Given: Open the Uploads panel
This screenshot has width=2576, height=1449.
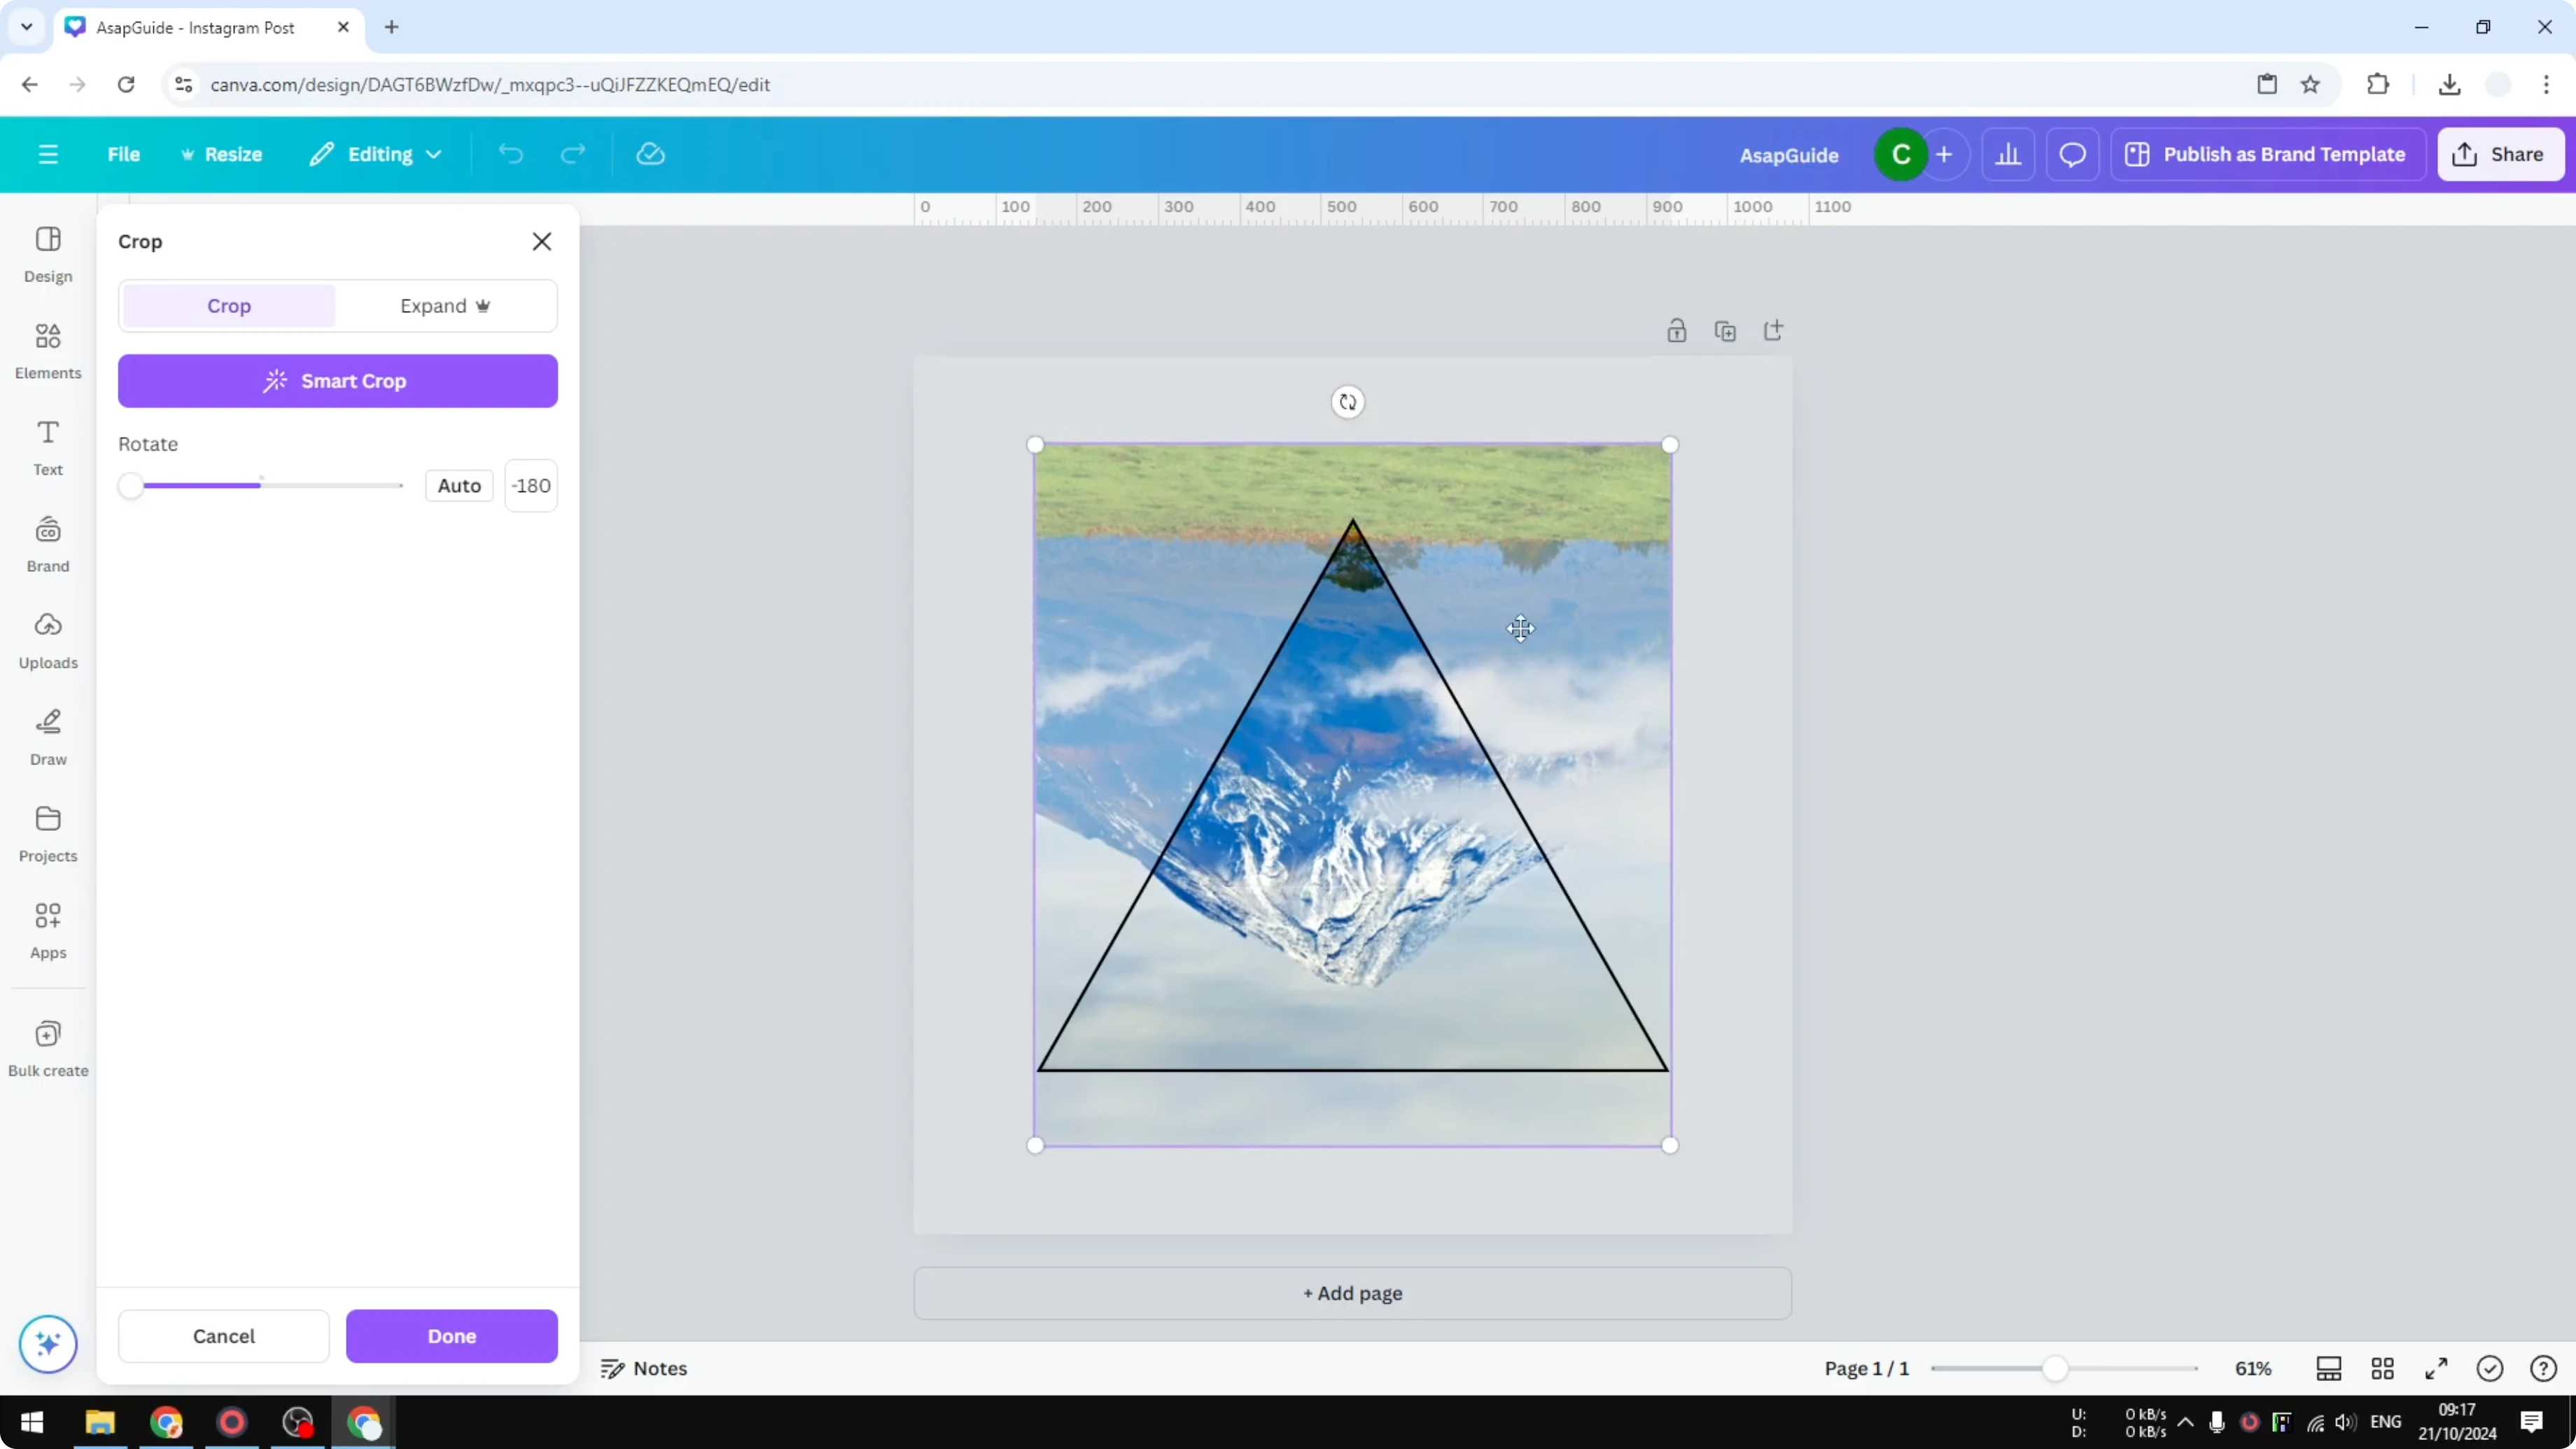Looking at the screenshot, I should [x=47, y=640].
